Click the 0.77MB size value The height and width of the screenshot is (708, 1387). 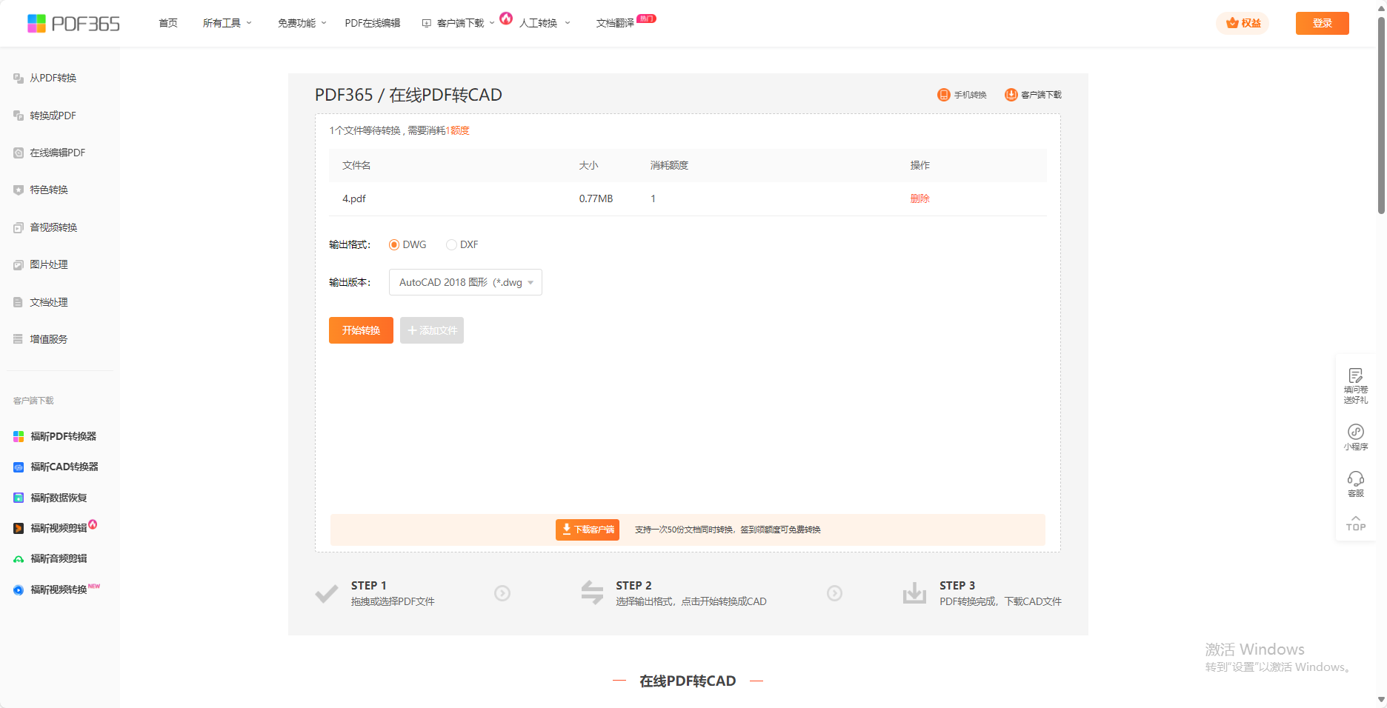point(596,198)
